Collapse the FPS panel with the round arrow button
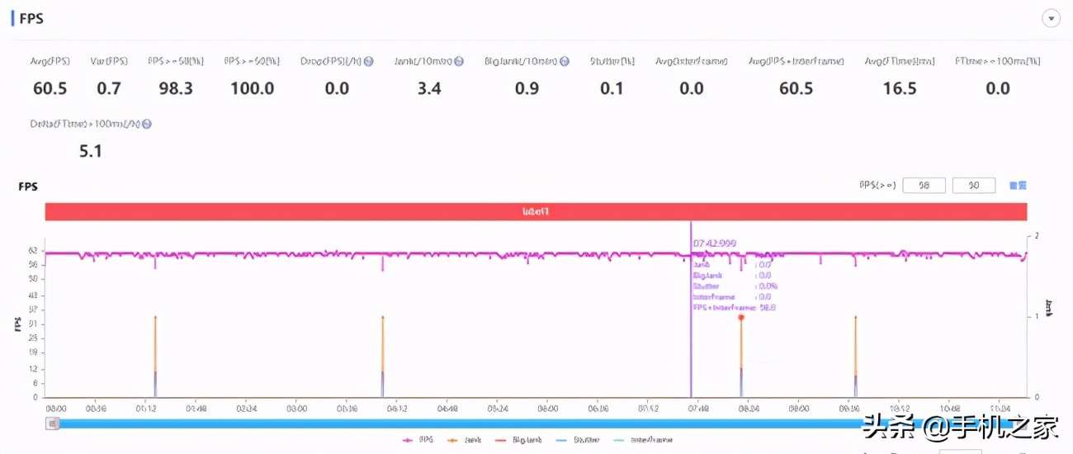1073x454 pixels. (1051, 18)
